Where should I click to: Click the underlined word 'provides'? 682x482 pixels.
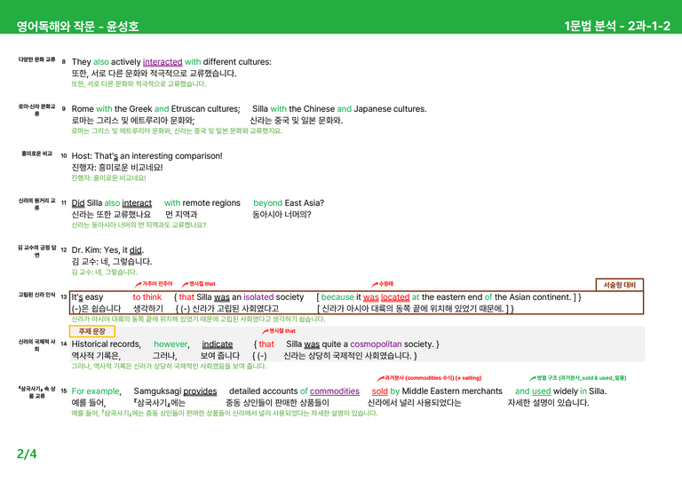click(200, 391)
